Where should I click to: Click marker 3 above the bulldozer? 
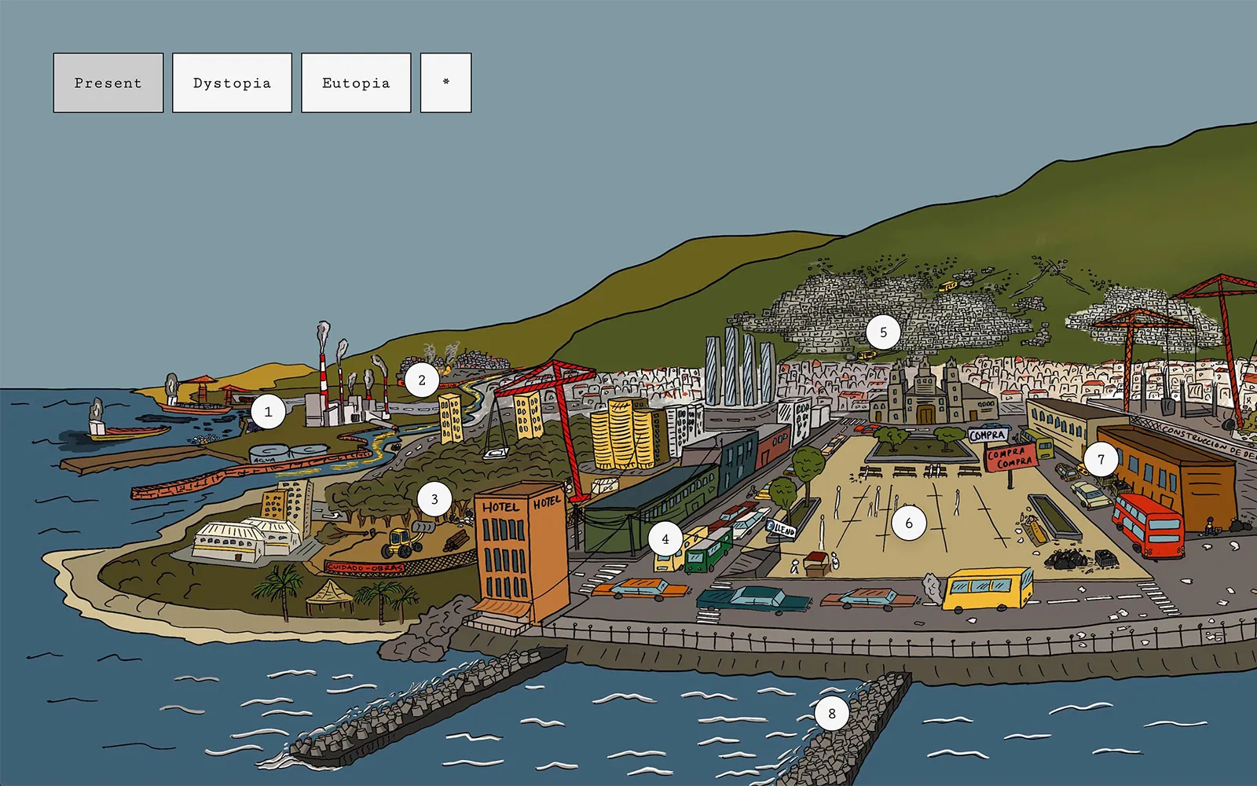434,499
